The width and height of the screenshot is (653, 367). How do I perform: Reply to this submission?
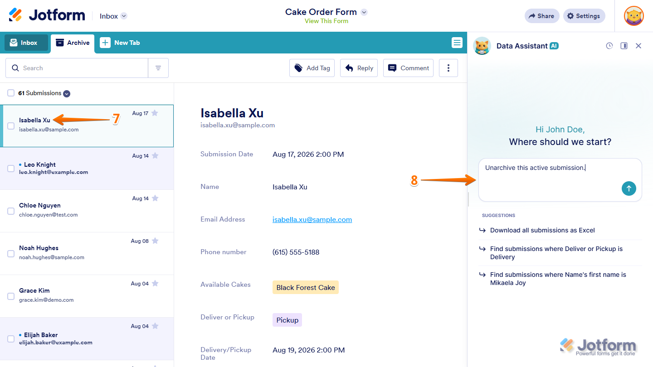359,68
